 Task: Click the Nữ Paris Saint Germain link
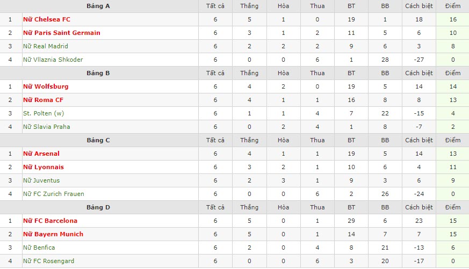tap(61, 33)
